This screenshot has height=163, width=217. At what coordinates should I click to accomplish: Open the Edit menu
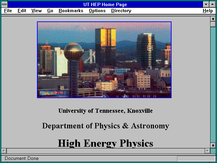coord(22,11)
